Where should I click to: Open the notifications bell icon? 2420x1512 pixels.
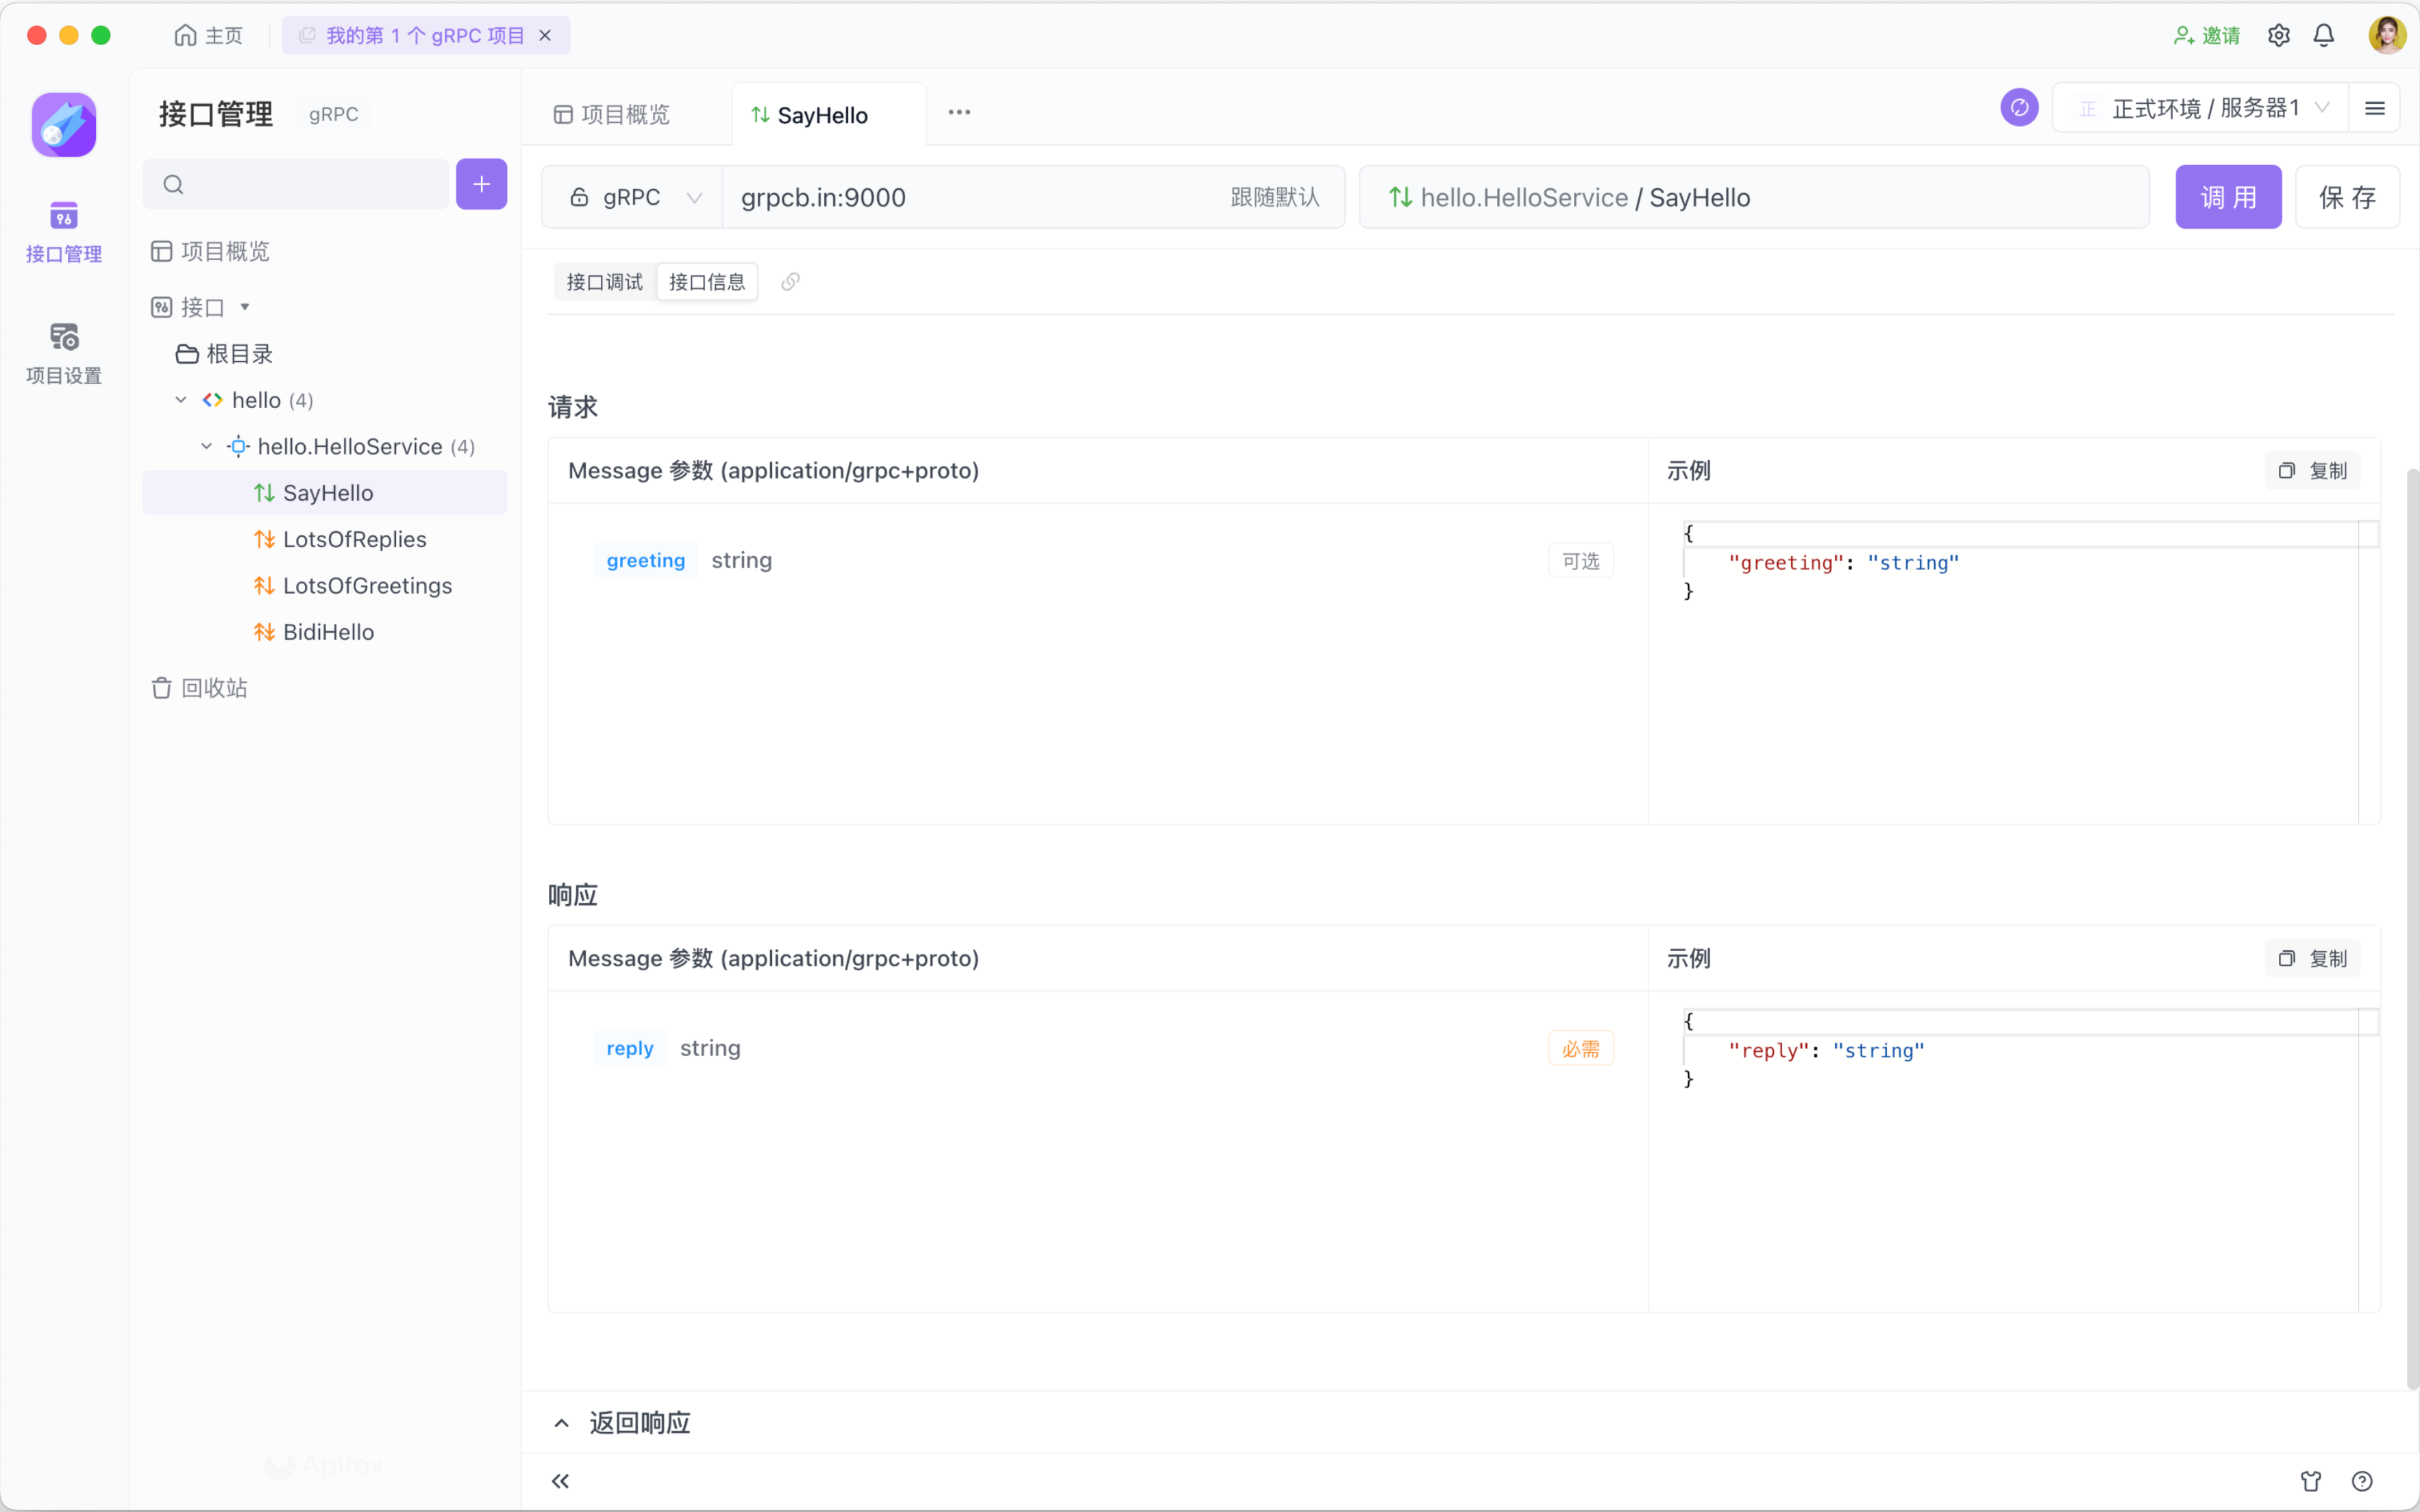[x=2323, y=36]
